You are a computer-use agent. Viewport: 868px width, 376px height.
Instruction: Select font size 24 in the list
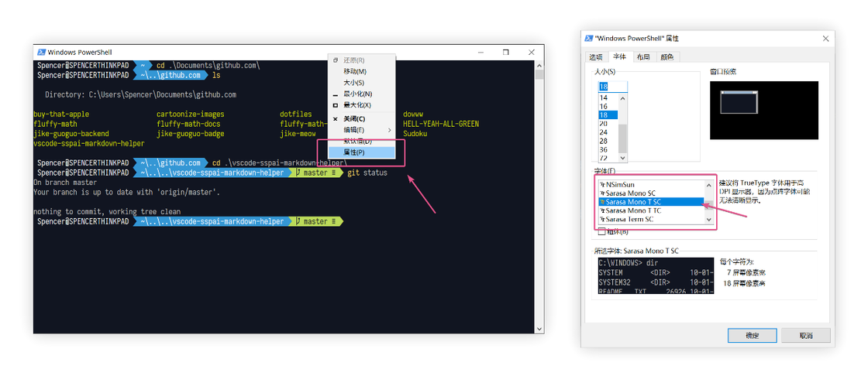(x=603, y=132)
